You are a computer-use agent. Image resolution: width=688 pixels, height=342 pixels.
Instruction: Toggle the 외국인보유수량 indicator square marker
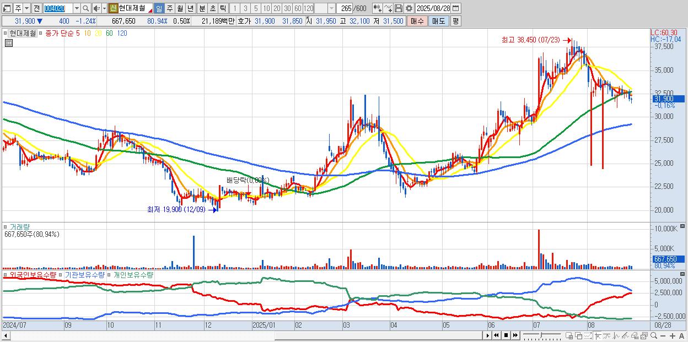tap(6, 274)
